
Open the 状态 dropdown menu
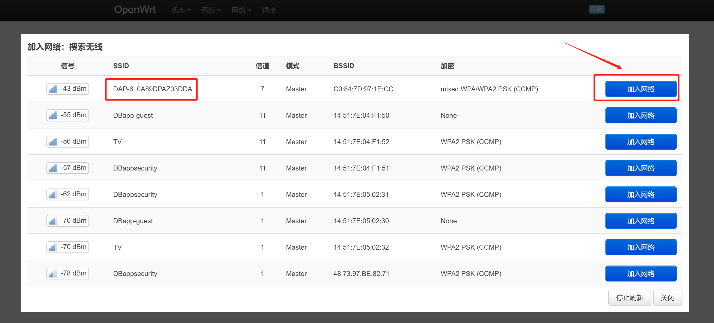[x=181, y=10]
